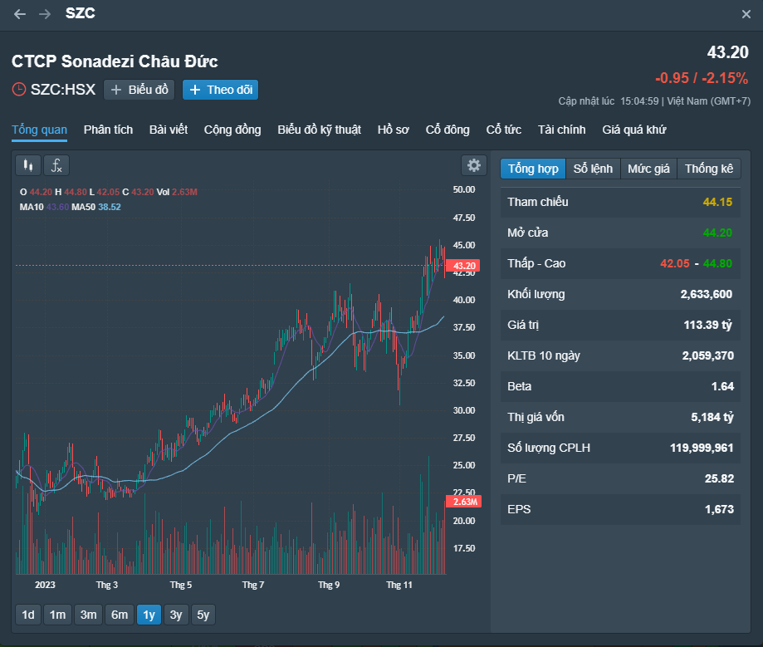The height and width of the screenshot is (647, 763).
Task: Click the 43.20 price label on axis
Action: (x=463, y=266)
